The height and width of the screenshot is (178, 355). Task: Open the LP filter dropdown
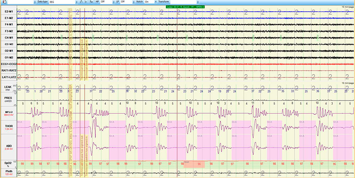coord(133,1)
